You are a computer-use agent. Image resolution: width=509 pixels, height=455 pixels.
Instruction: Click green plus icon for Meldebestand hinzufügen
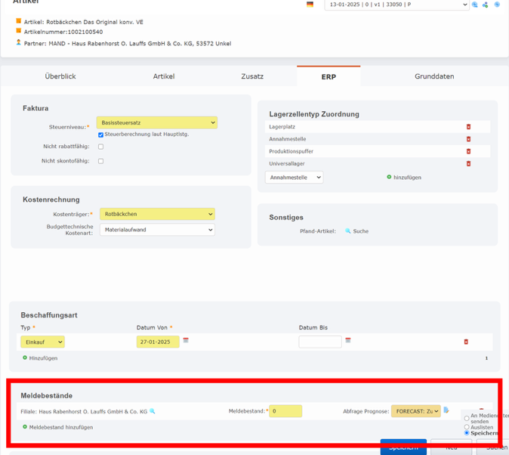[25, 427]
